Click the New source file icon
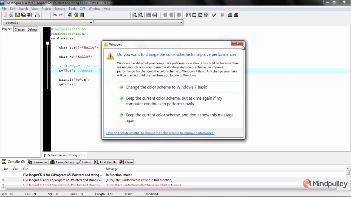This screenshot has width=351, height=197. pos(5,15)
